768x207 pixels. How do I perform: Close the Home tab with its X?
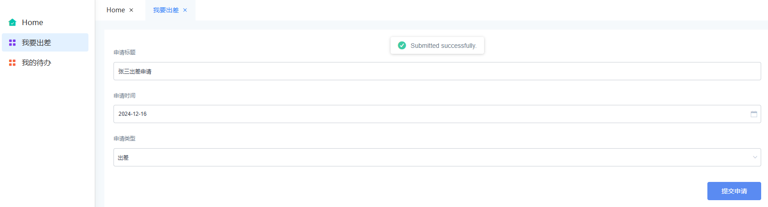[131, 10]
